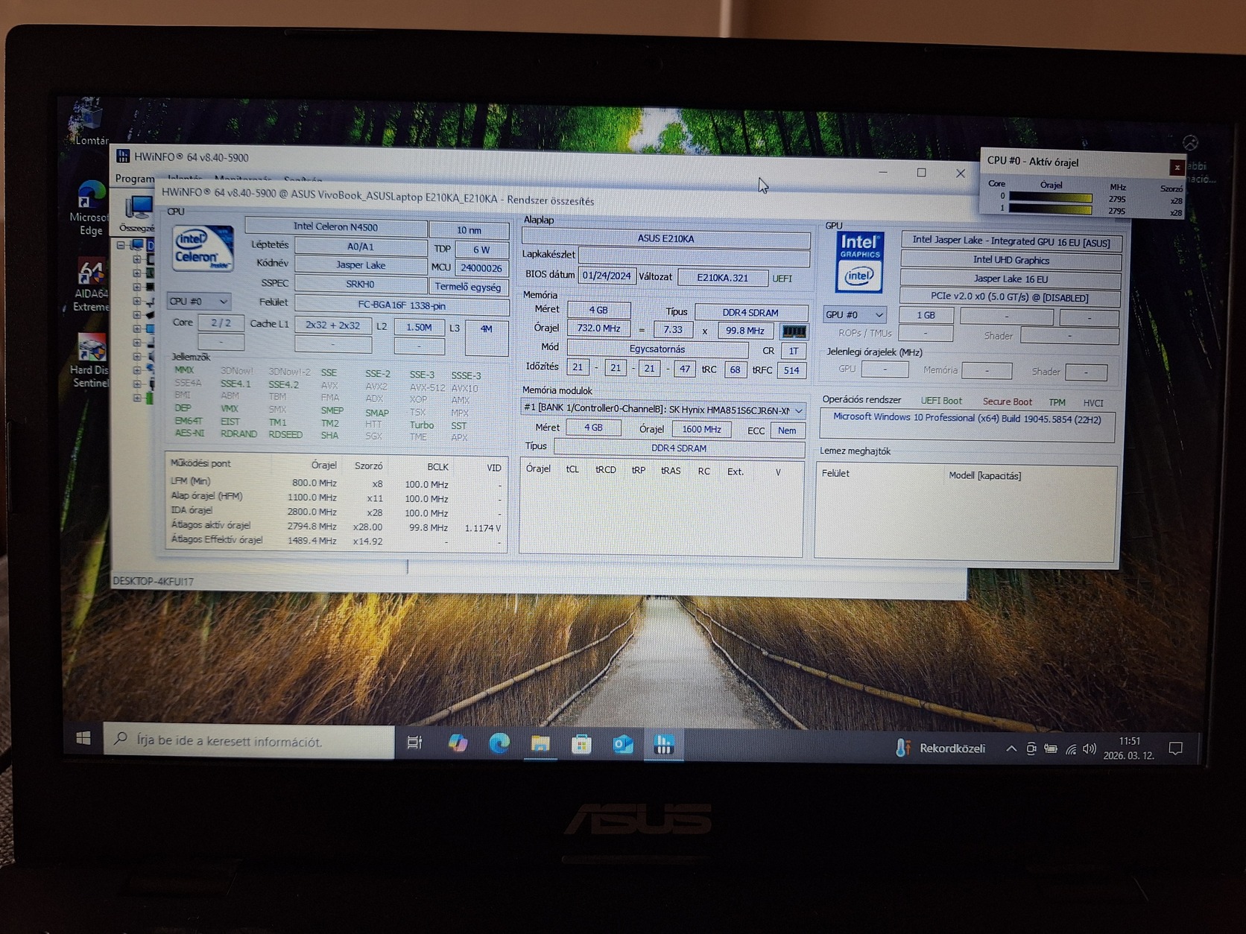Click the "10 nm" process field
Screen dimensions: 1246x934
469,230
